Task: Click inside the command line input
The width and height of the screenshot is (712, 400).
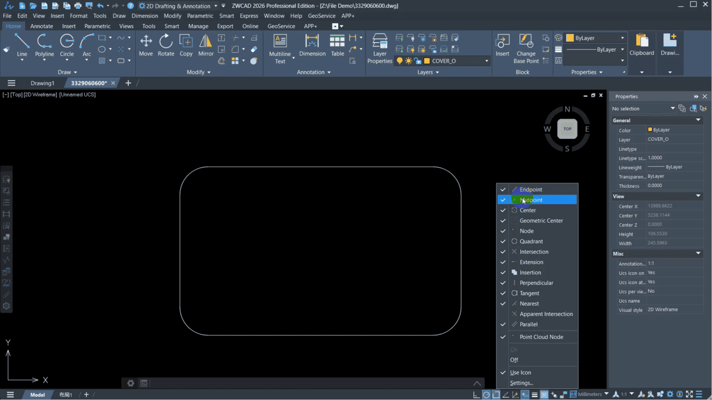Action: click(x=309, y=383)
